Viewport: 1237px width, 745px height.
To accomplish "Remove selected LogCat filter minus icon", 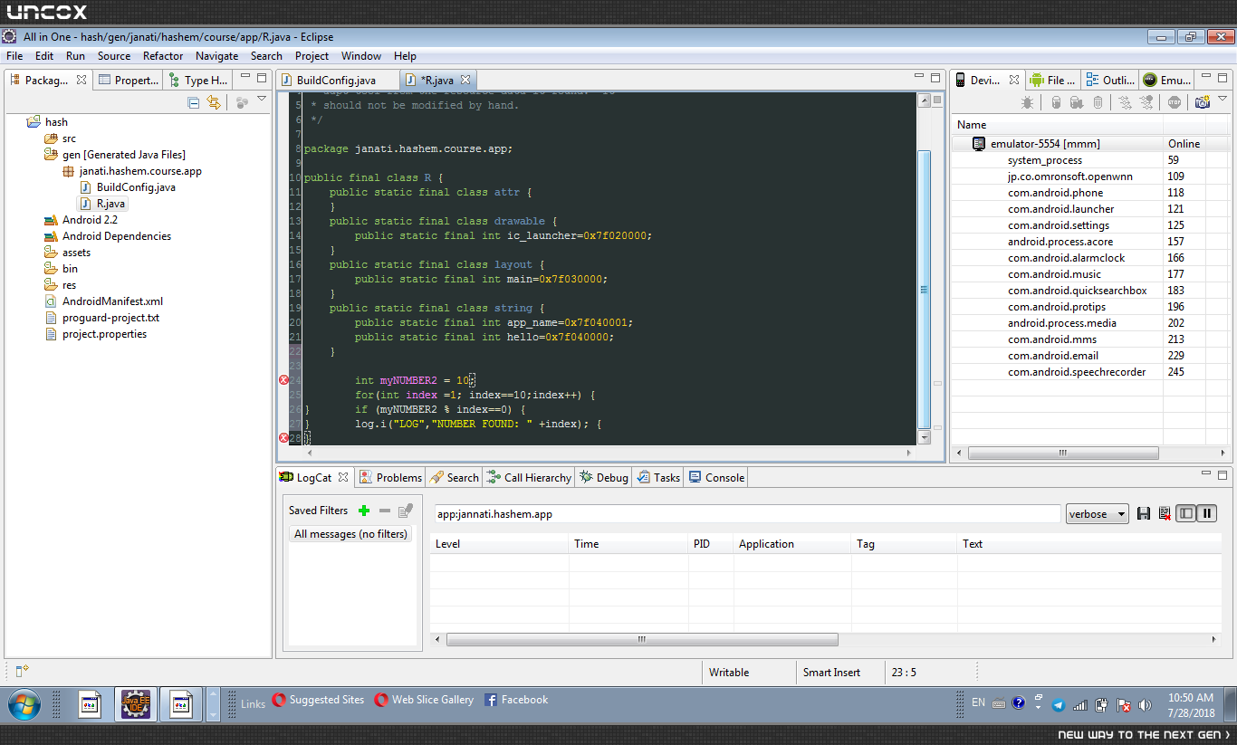I will click(x=385, y=511).
